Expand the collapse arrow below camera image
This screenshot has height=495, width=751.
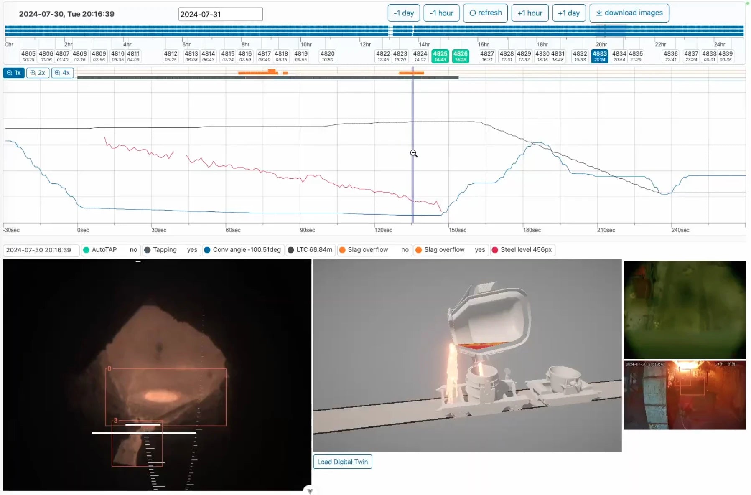pyautogui.click(x=310, y=491)
